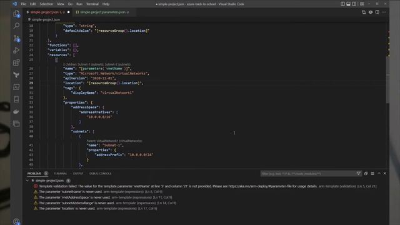This screenshot has height=225, width=400.
Task: Select 'Template validation failed' problem row
Action: 206,186
